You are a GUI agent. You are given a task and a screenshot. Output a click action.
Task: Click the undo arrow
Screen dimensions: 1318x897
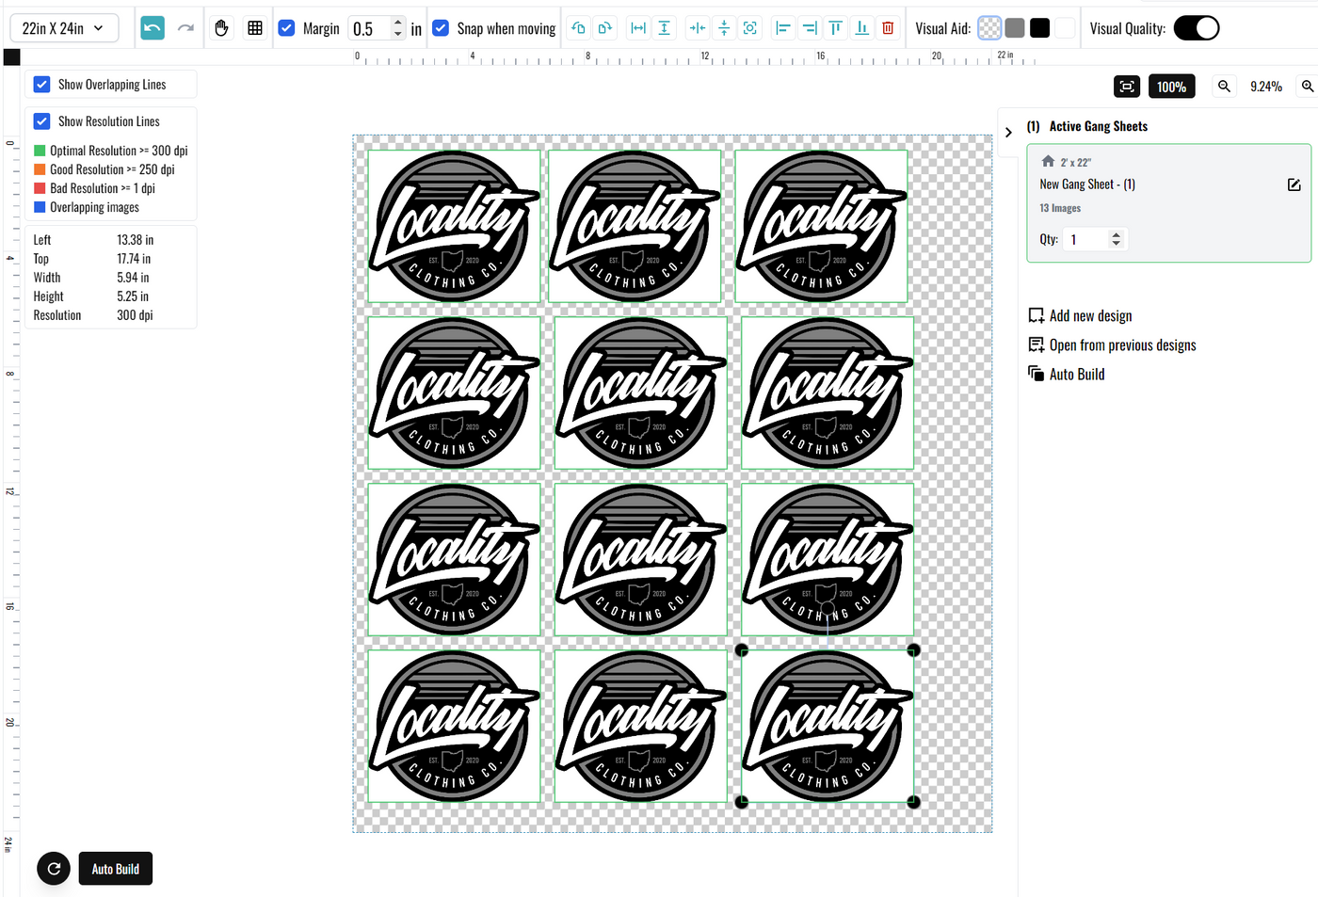tap(152, 27)
